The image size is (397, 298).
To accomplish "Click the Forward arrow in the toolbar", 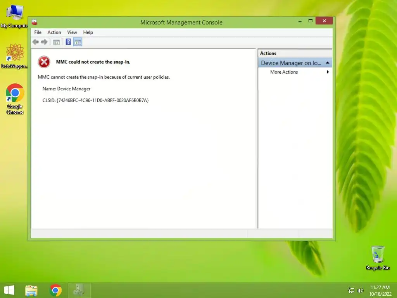I will (44, 42).
